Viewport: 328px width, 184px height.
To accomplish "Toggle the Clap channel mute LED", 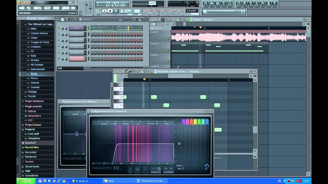I will pos(59,40).
